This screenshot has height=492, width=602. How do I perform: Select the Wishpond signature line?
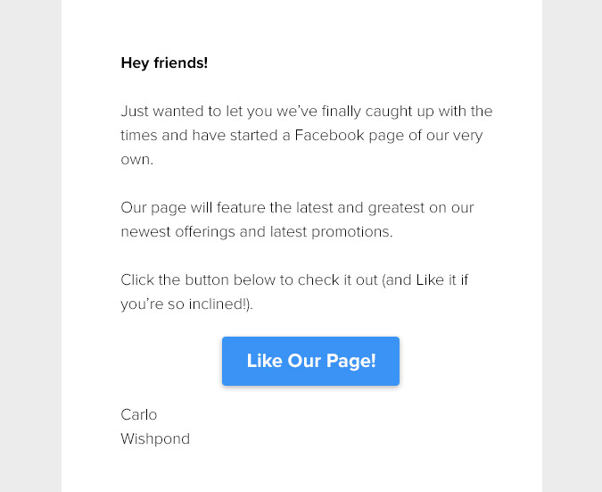tap(155, 439)
